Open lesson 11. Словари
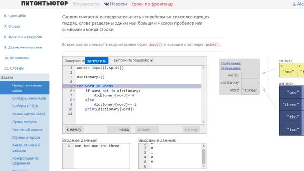The height and width of the screenshot is (171, 304). point(14,68)
